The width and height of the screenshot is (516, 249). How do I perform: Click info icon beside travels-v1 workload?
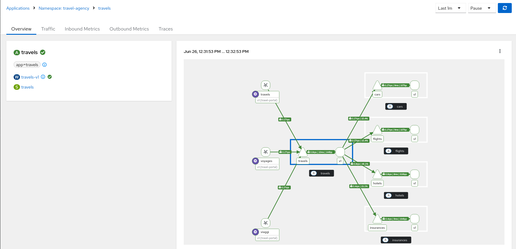coord(43,77)
